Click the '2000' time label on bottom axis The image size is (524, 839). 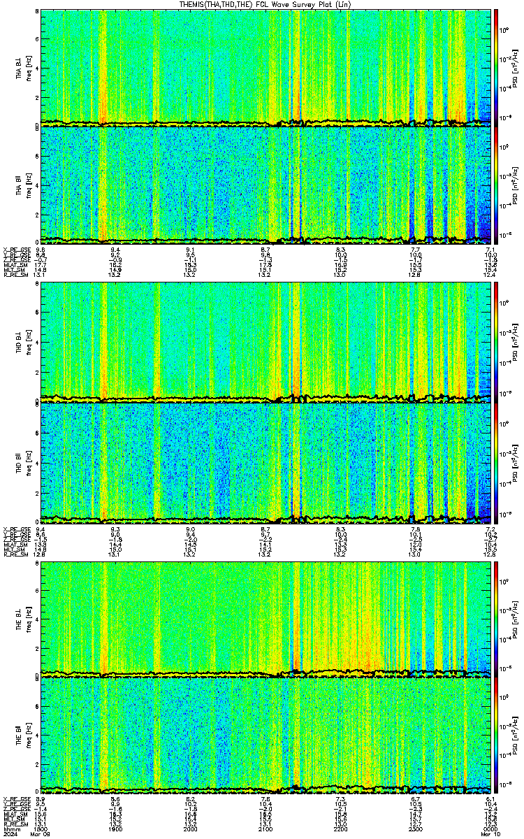tap(191, 829)
